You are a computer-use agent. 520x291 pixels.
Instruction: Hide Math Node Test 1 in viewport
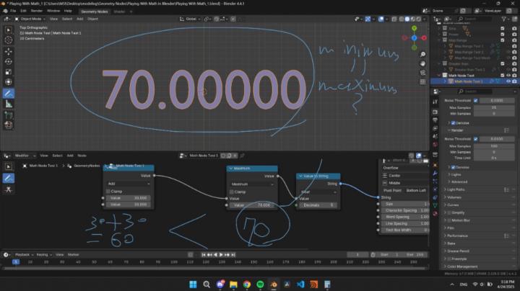[508, 81]
